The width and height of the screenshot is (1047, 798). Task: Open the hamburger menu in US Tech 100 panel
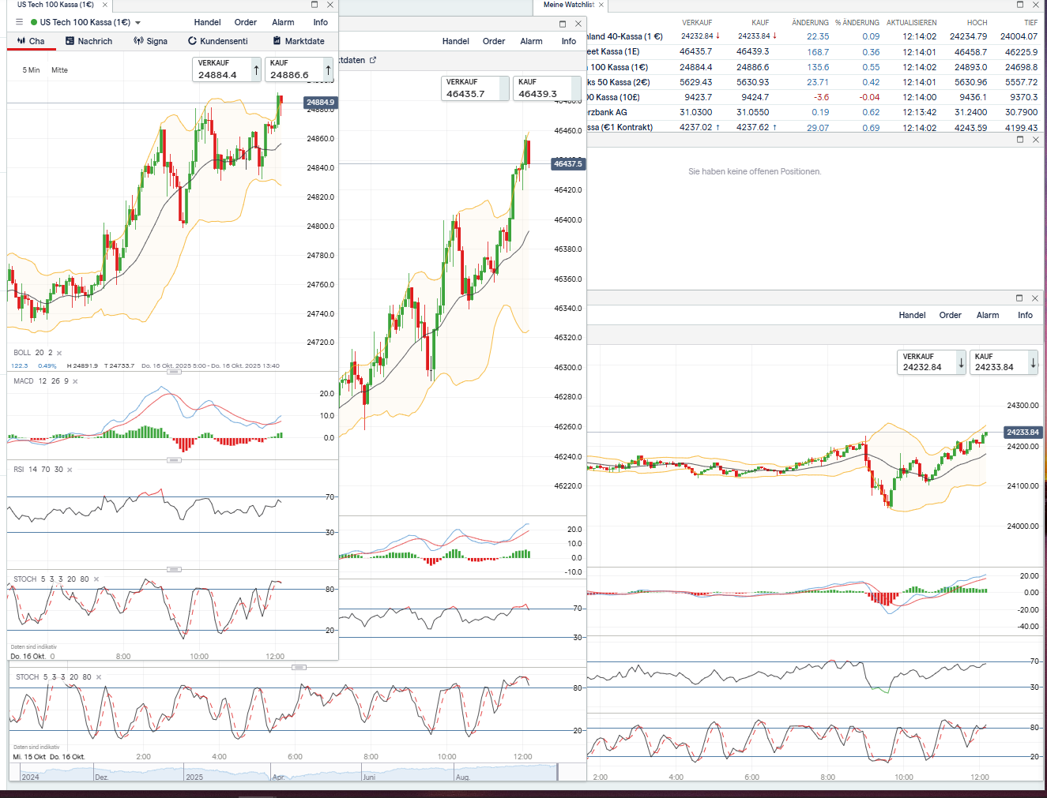pyautogui.click(x=19, y=22)
